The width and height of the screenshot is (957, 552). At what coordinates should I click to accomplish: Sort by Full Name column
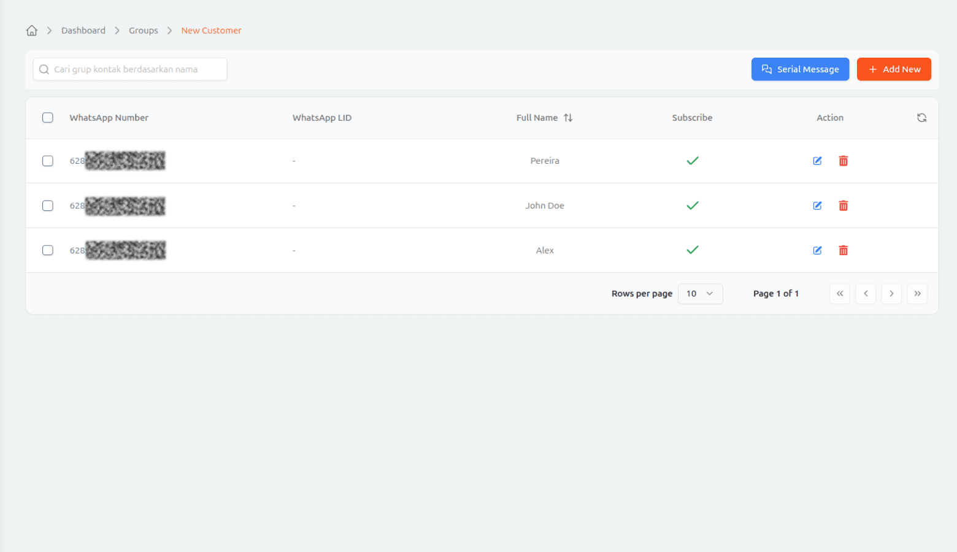click(568, 118)
